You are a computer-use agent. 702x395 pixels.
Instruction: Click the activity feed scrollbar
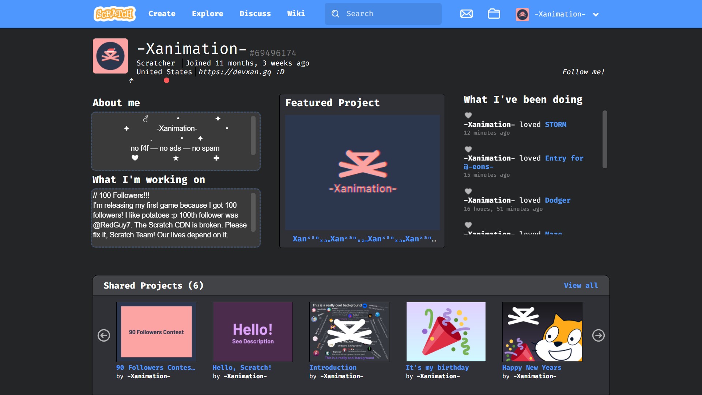click(605, 139)
